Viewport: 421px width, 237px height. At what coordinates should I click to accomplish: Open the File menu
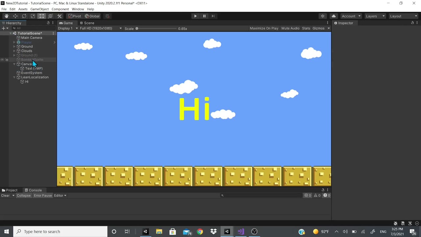[4, 9]
